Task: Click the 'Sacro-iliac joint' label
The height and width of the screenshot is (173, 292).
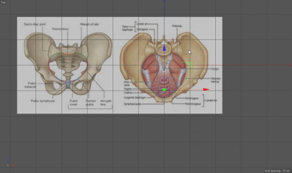Action: pos(35,24)
